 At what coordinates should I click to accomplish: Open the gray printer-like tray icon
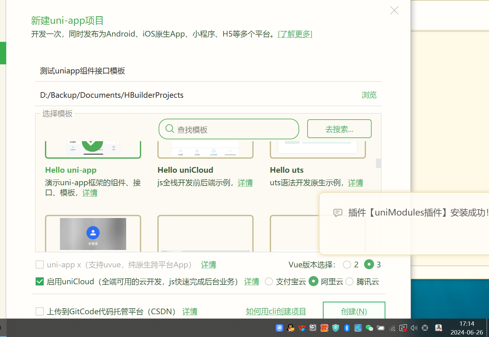point(313,328)
